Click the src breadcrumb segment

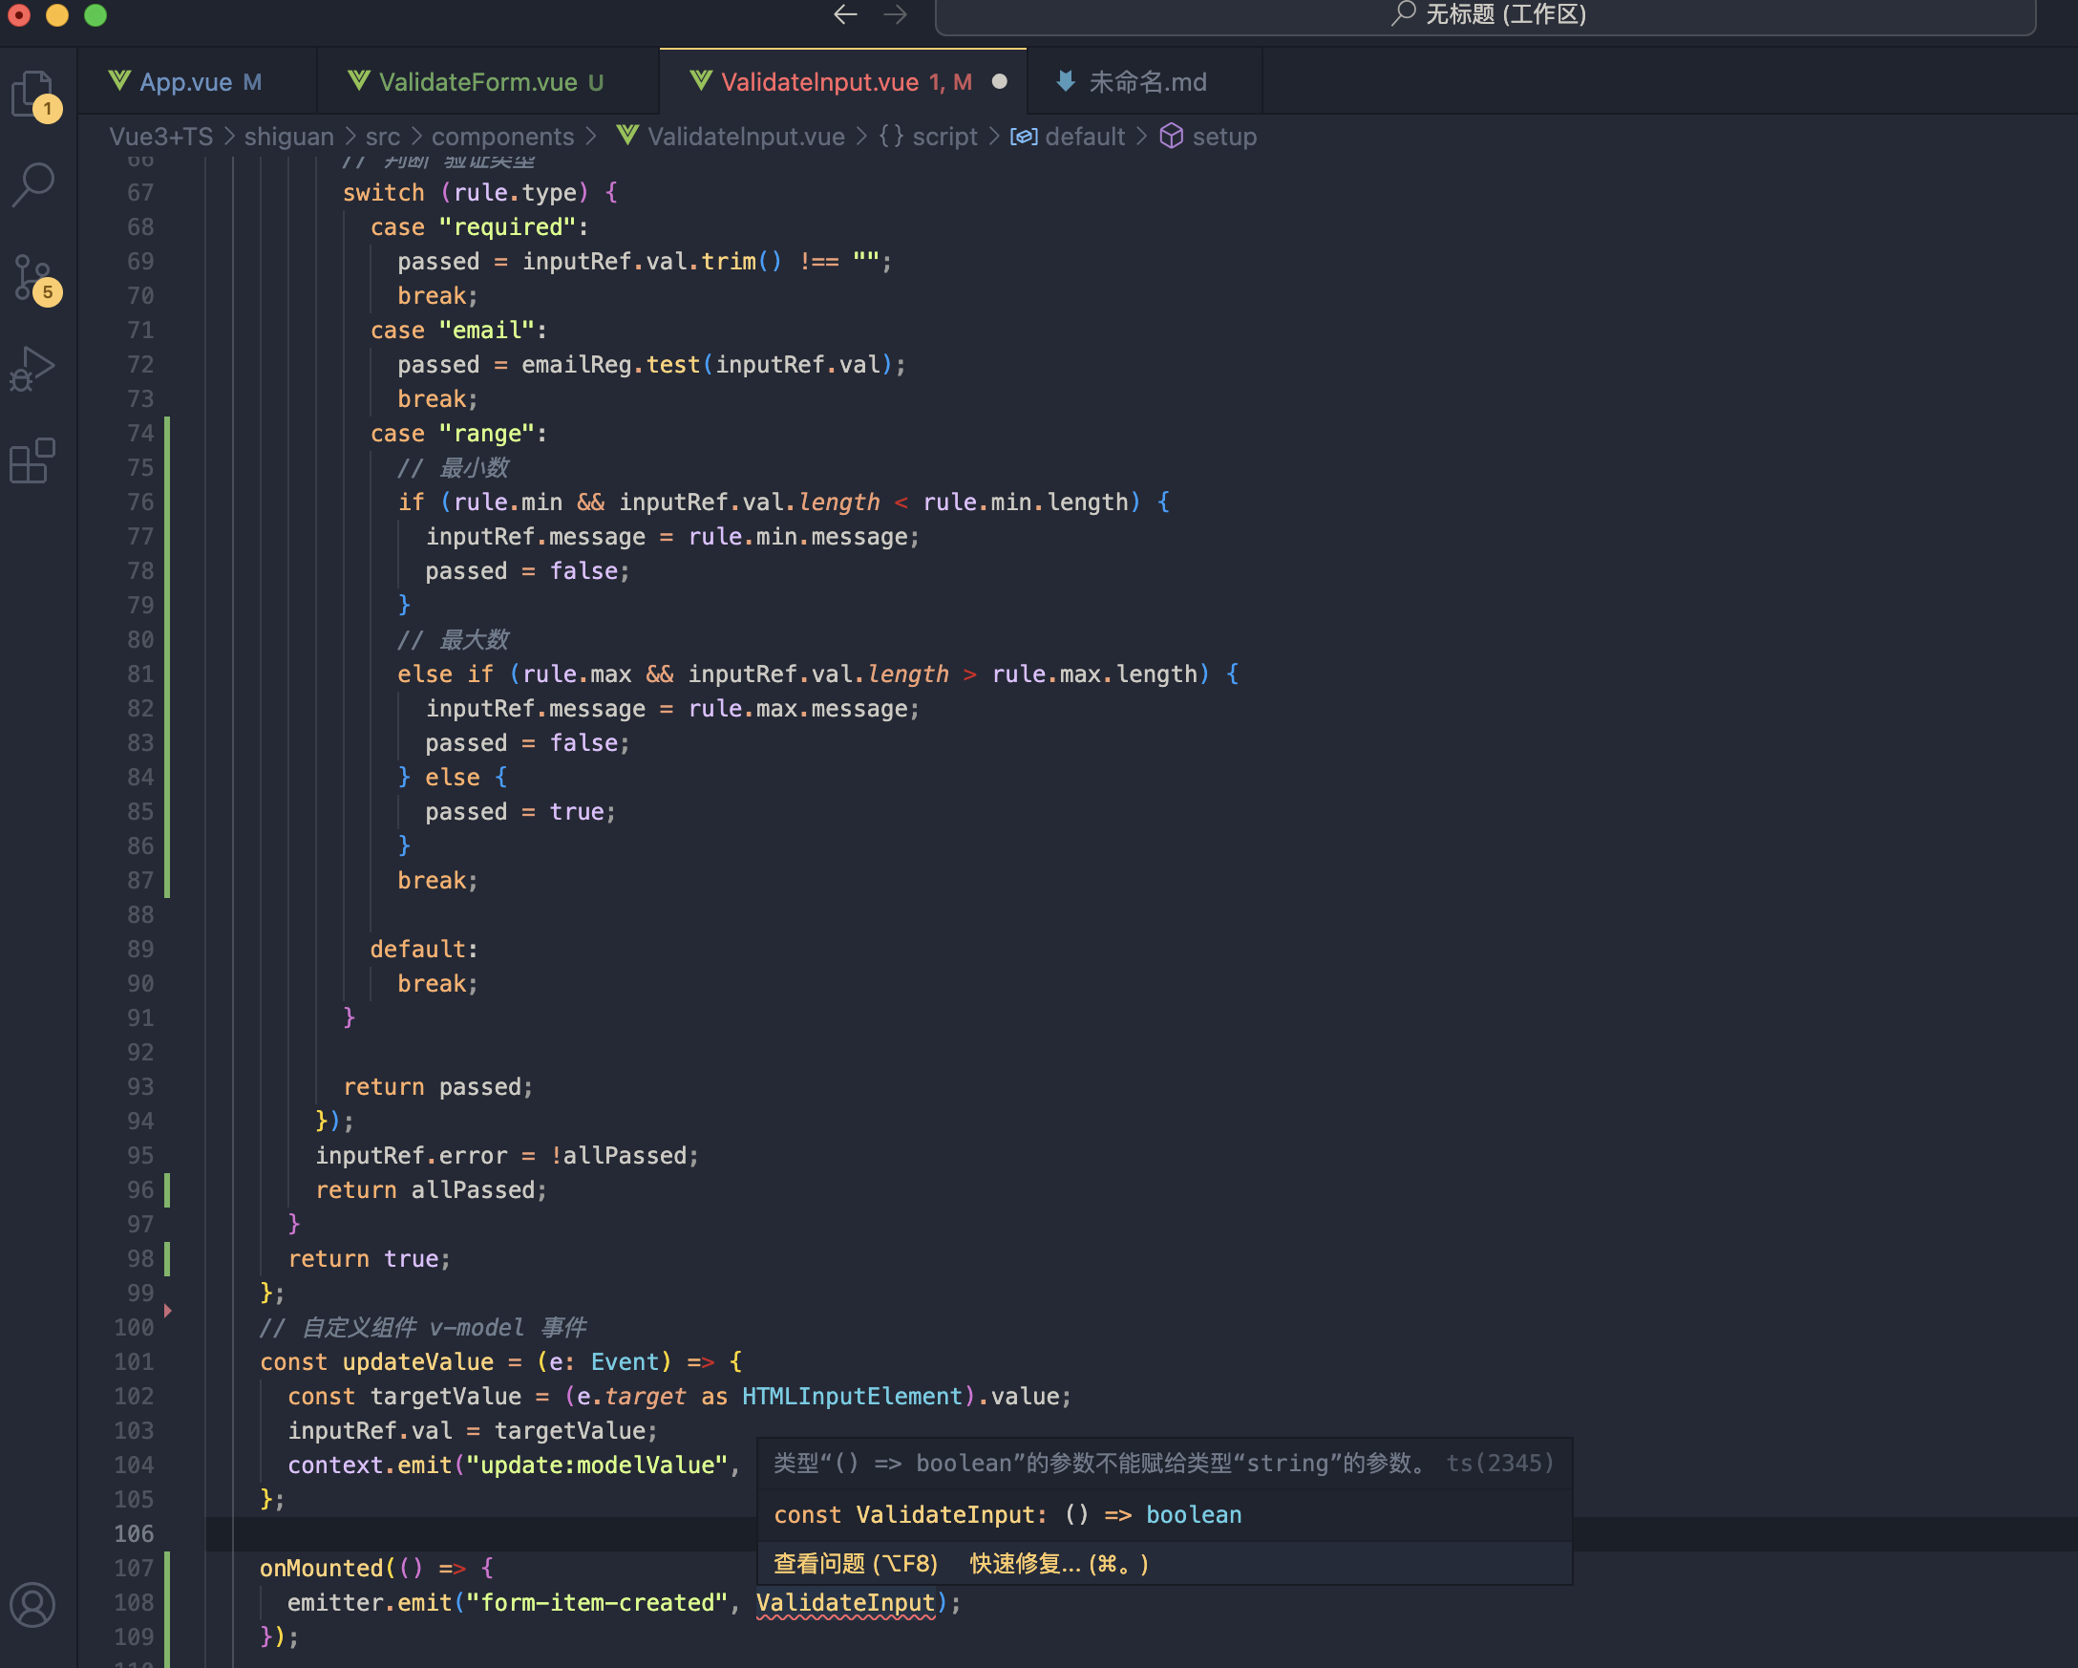[x=383, y=137]
